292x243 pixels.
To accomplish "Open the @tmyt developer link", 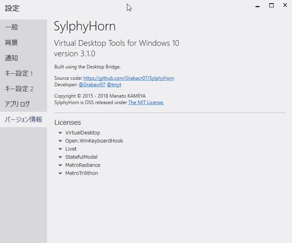I will (114, 85).
